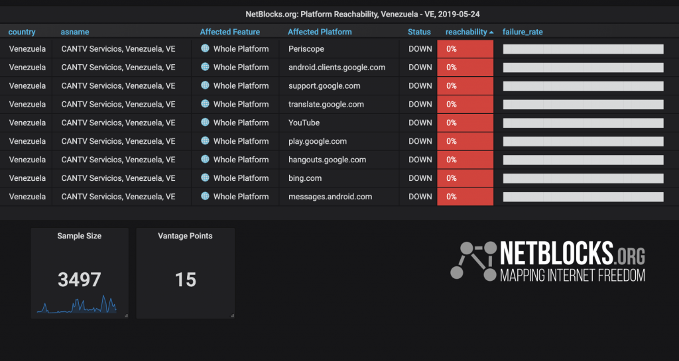Click Whole Platform text in hangouts.google.com row
Image resolution: width=679 pixels, height=361 pixels.
pos(241,160)
